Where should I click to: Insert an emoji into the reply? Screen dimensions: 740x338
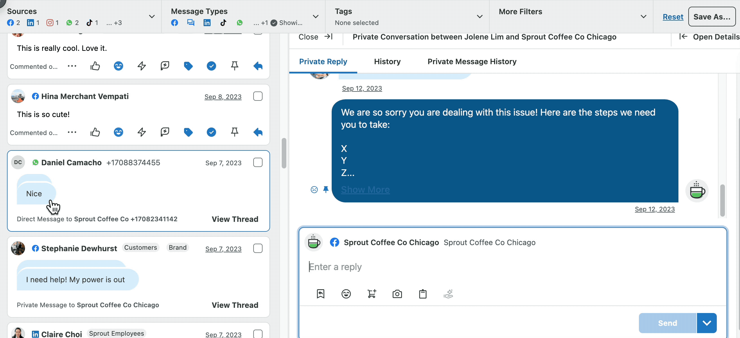[x=346, y=294]
